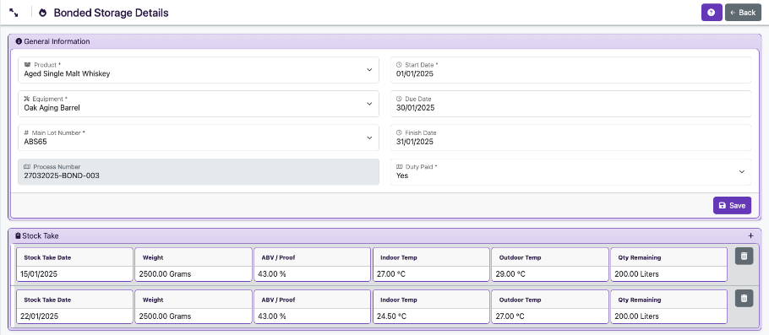Save the general information
This screenshot has height=335, width=769.
(732, 206)
